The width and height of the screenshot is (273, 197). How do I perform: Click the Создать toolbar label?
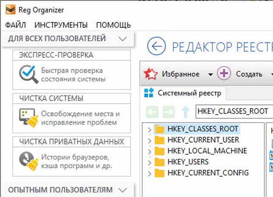pyautogui.click(x=249, y=74)
